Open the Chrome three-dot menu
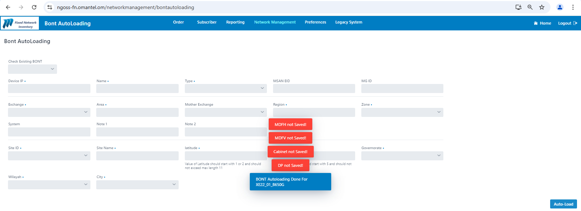The width and height of the screenshot is (581, 211). click(573, 7)
